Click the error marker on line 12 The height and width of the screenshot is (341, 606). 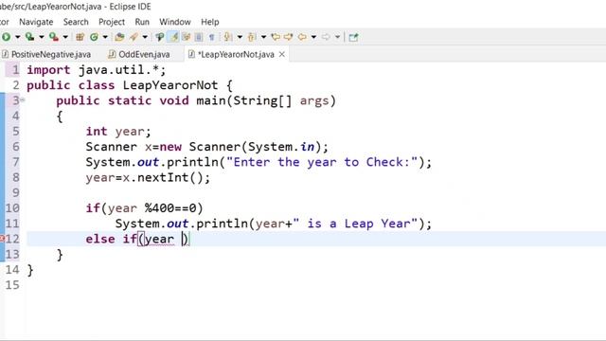click(2, 239)
